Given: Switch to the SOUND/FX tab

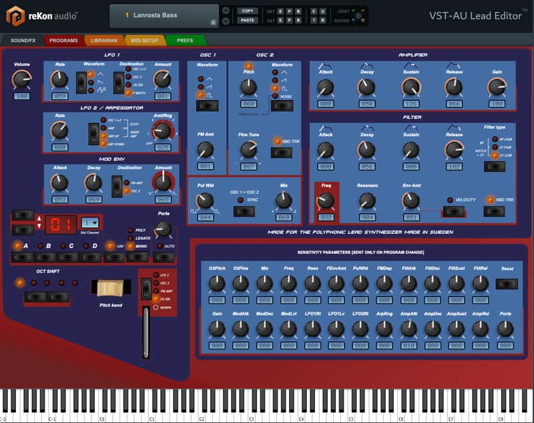Looking at the screenshot, I should pyautogui.click(x=23, y=40).
